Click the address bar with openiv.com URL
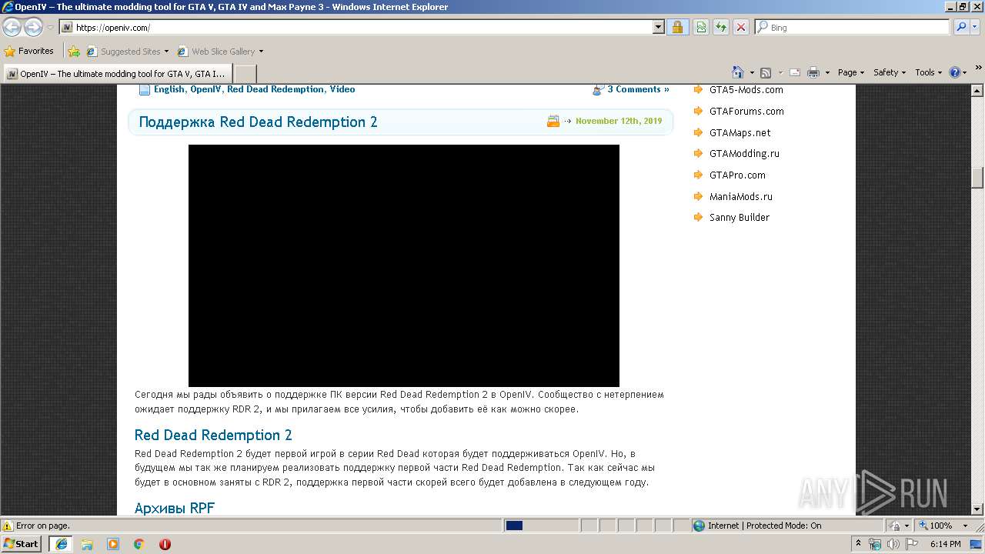The image size is (985, 554). pos(356,27)
